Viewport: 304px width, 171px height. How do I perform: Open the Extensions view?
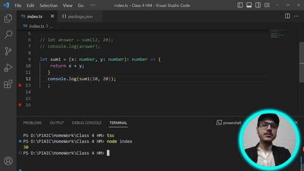(8, 84)
